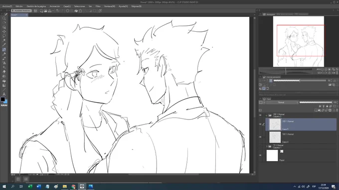The image size is (339, 190).
Task: Click the new raster layer icon
Action: [316, 110]
